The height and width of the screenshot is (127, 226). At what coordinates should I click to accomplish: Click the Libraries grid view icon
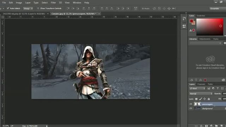point(225,43)
